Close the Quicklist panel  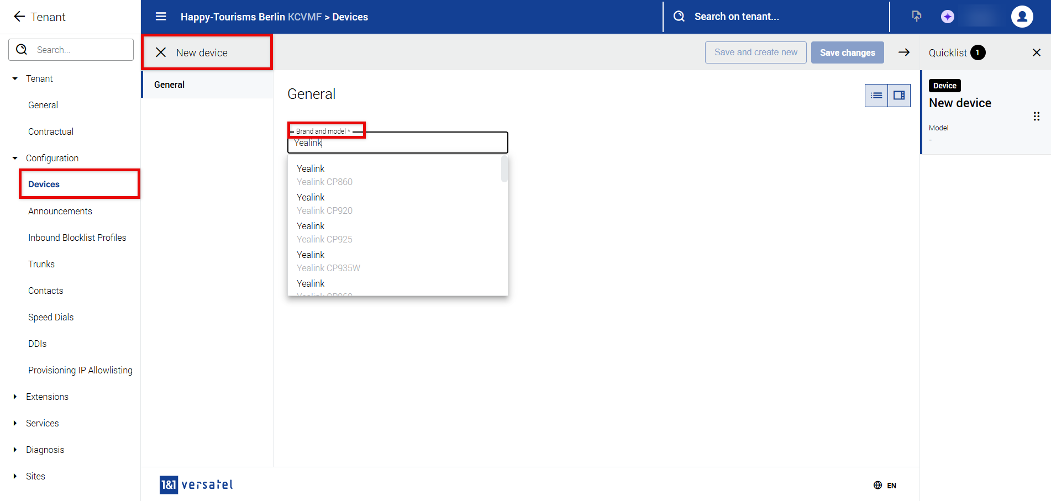1036,52
